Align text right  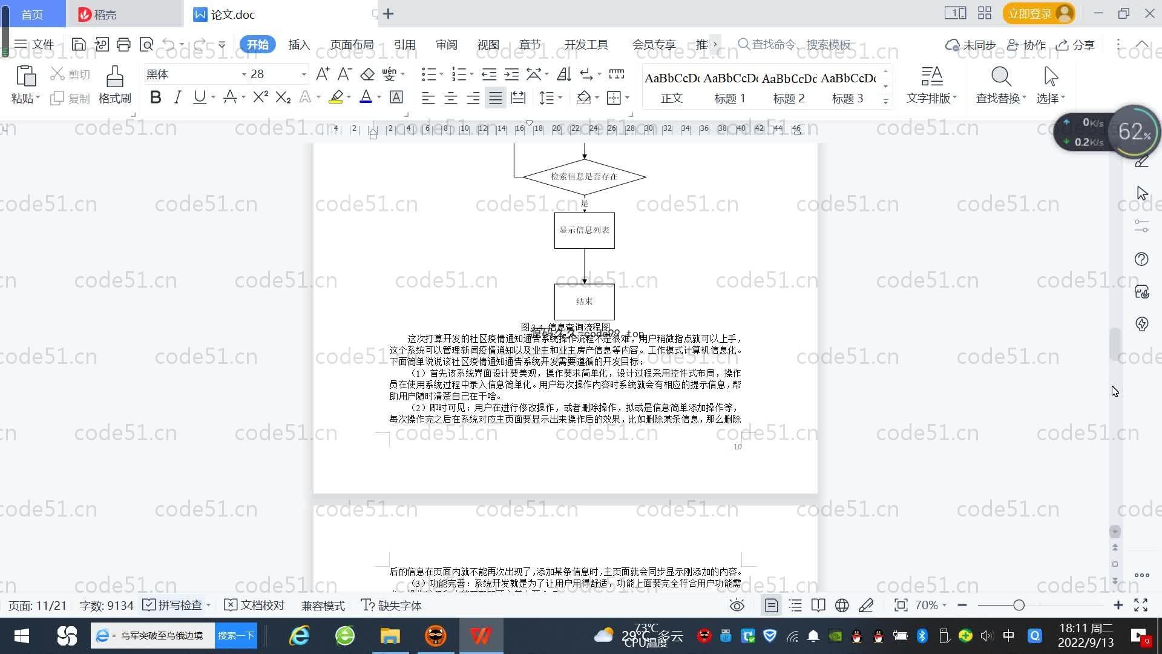tap(473, 97)
